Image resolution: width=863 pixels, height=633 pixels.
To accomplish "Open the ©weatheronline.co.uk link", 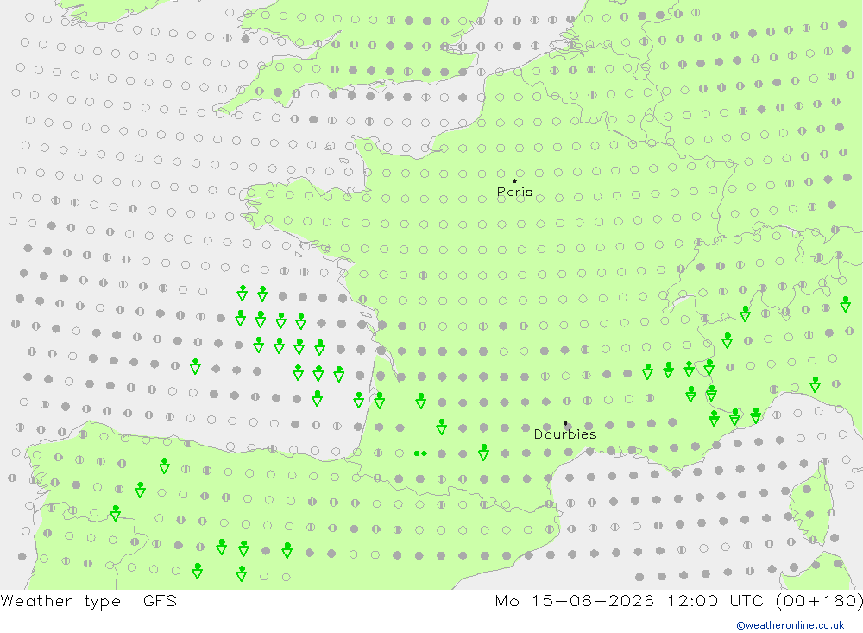I will pos(791,625).
